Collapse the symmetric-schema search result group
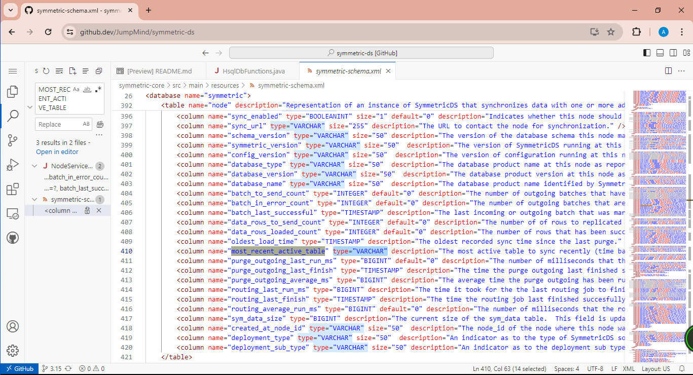The image size is (693, 375). [x=34, y=200]
